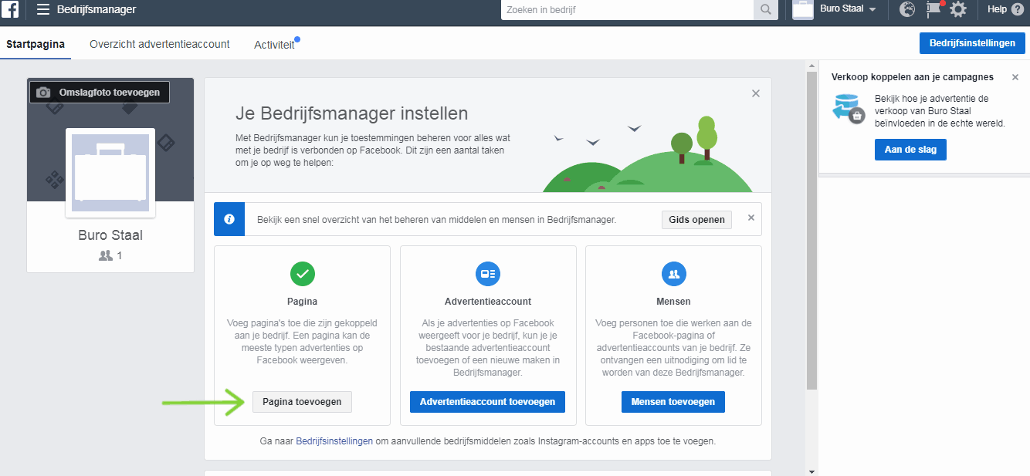Click the sales database icon in side panel

[849, 107]
